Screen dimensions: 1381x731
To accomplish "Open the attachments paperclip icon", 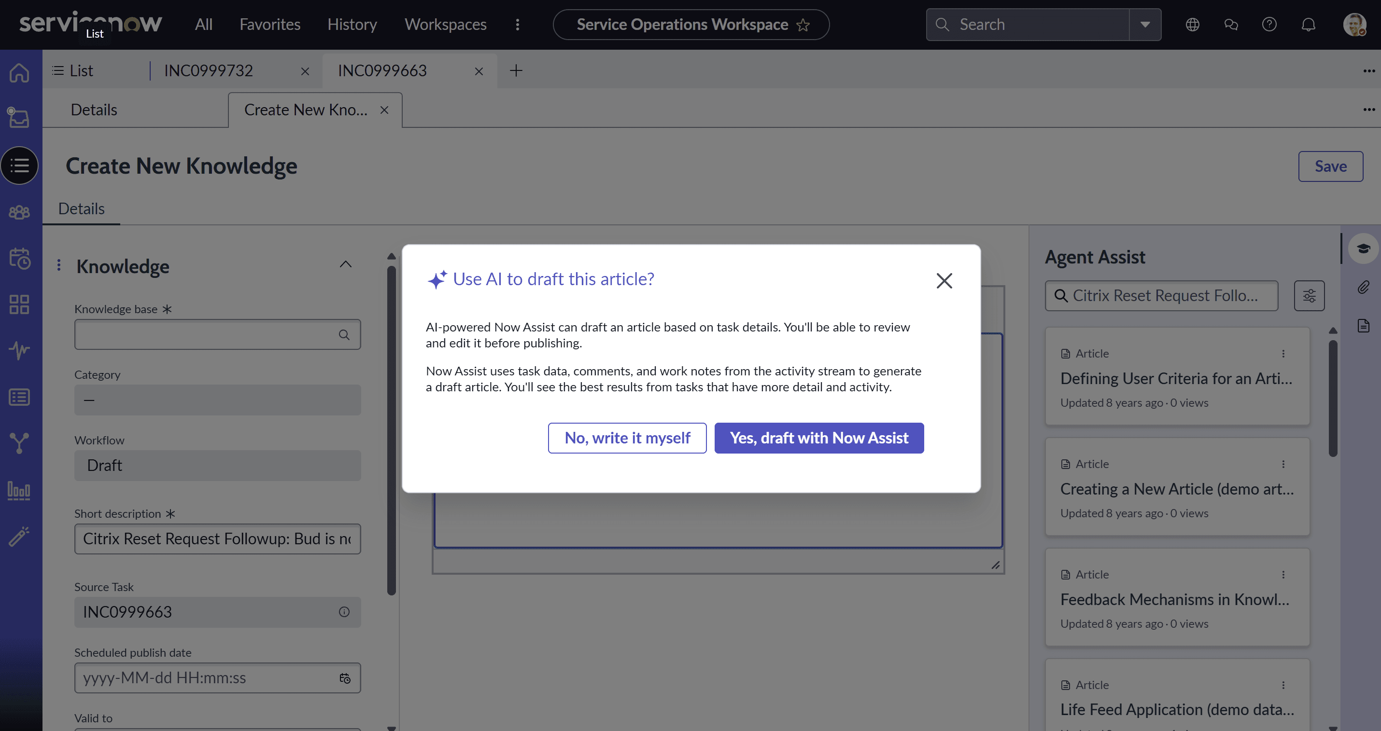I will (x=1363, y=288).
